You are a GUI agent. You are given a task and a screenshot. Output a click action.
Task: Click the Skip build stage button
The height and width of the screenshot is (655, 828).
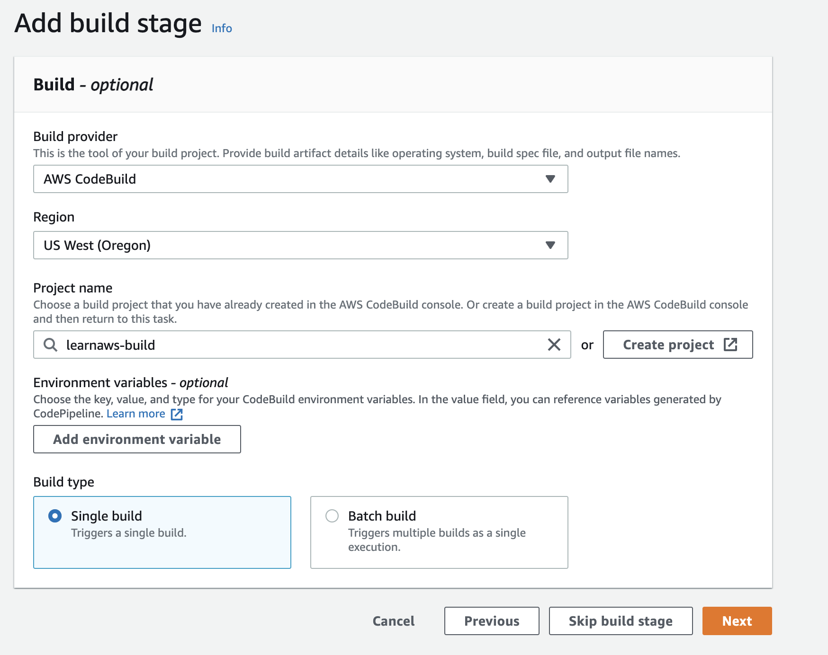[621, 621]
